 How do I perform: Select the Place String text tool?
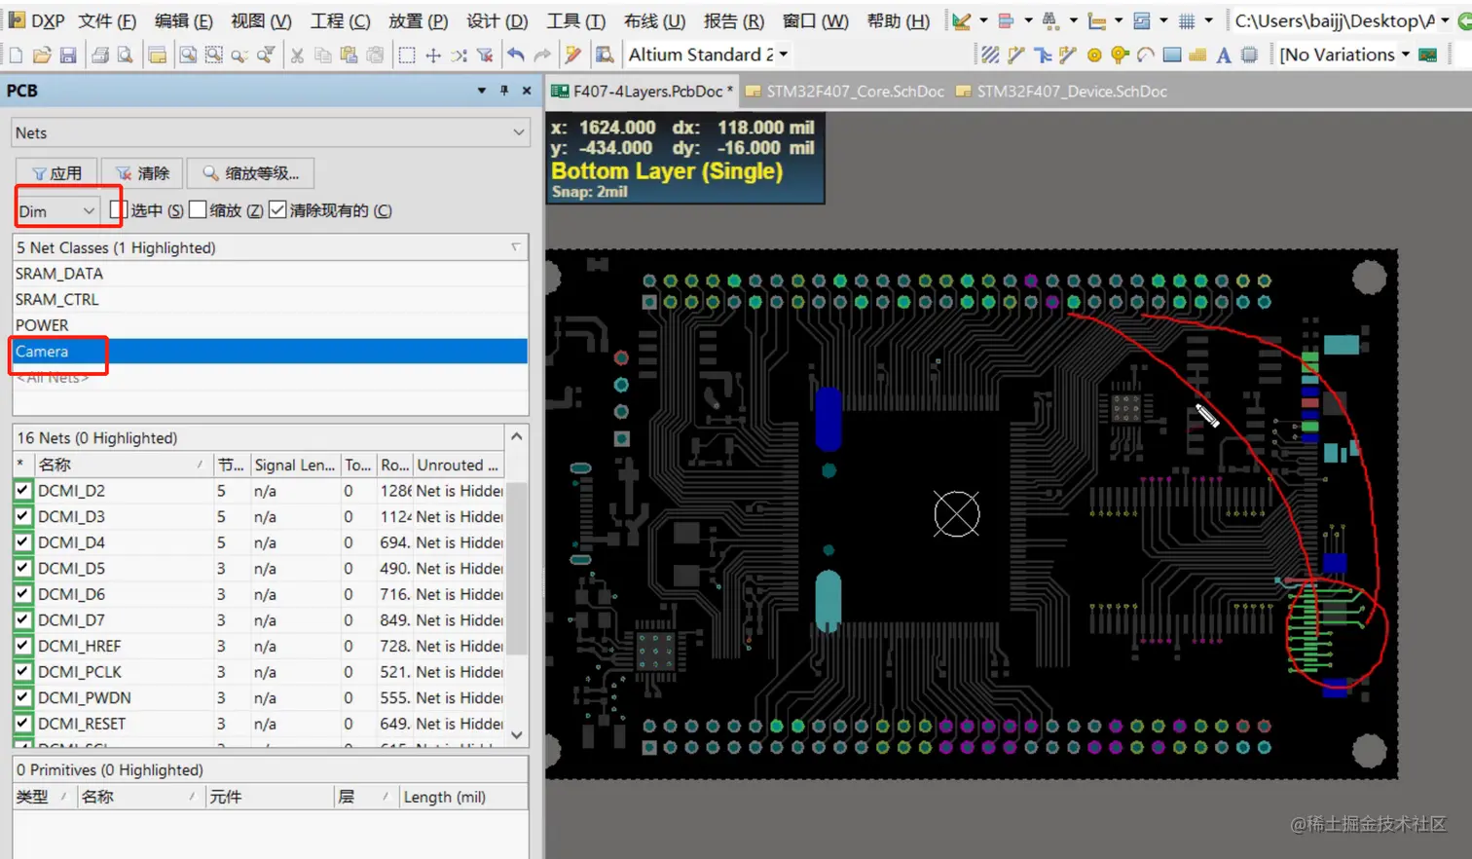1224,56
